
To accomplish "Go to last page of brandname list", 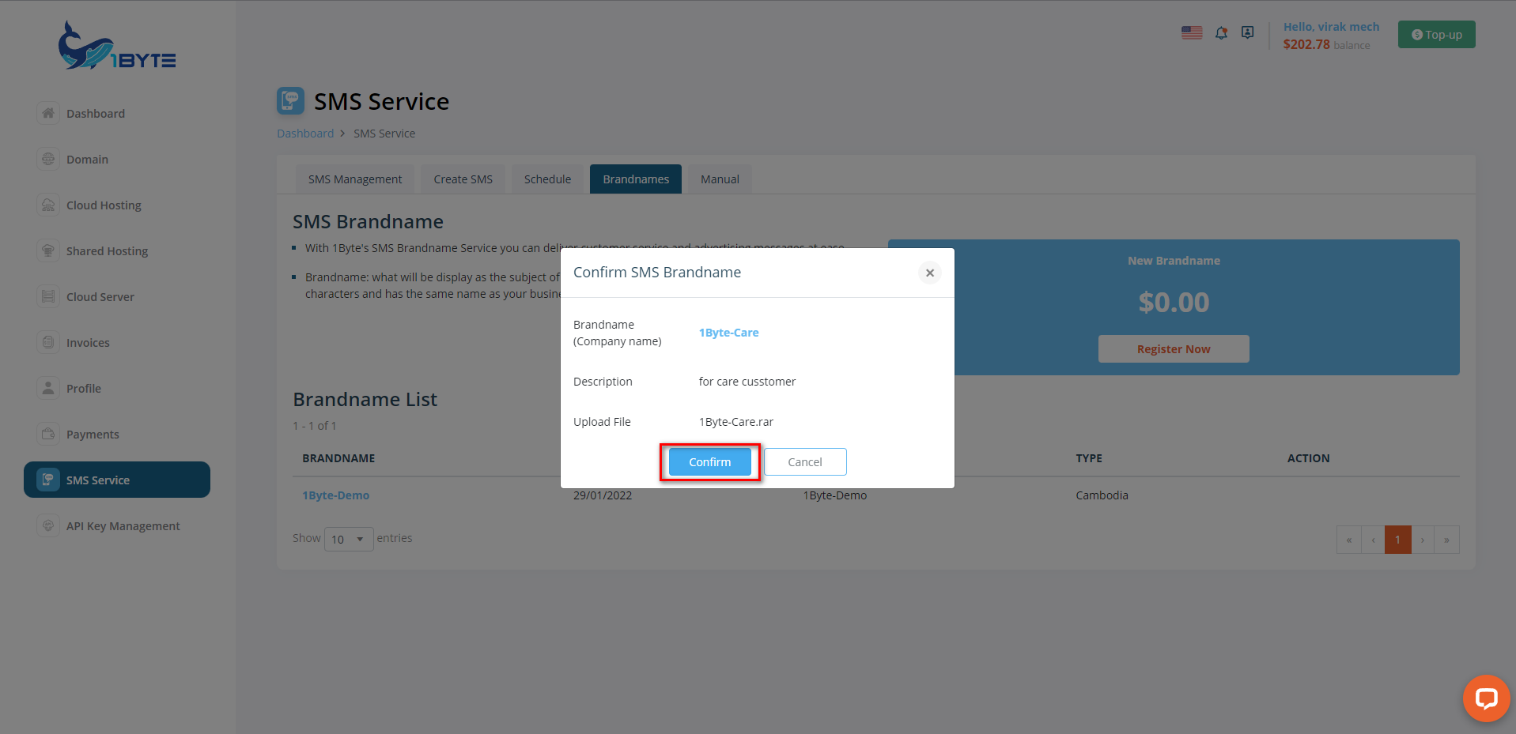I will pos(1447,540).
